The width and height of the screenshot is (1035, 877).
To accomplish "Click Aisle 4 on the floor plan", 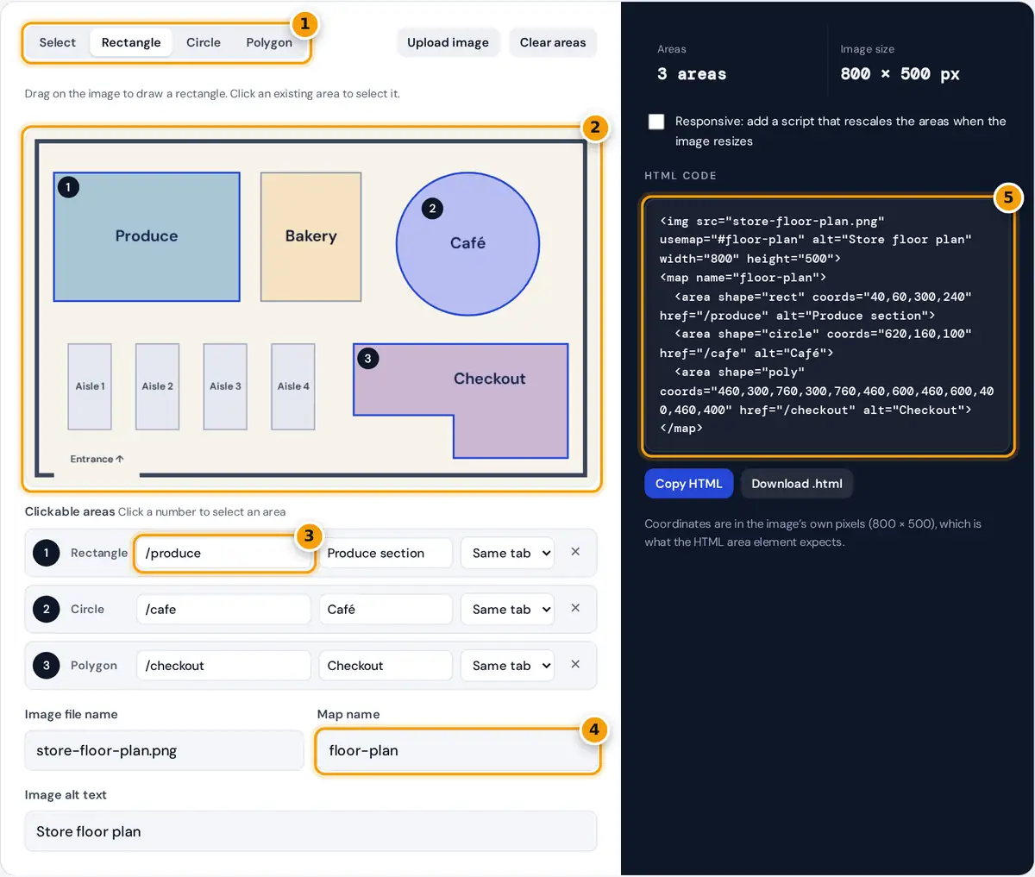I will pos(293,386).
